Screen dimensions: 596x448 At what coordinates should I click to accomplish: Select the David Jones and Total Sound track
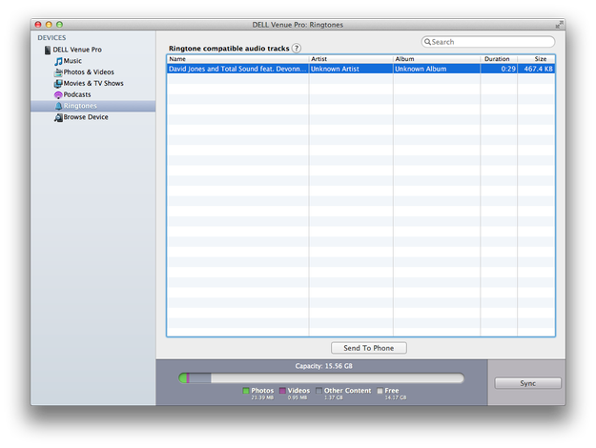[237, 69]
